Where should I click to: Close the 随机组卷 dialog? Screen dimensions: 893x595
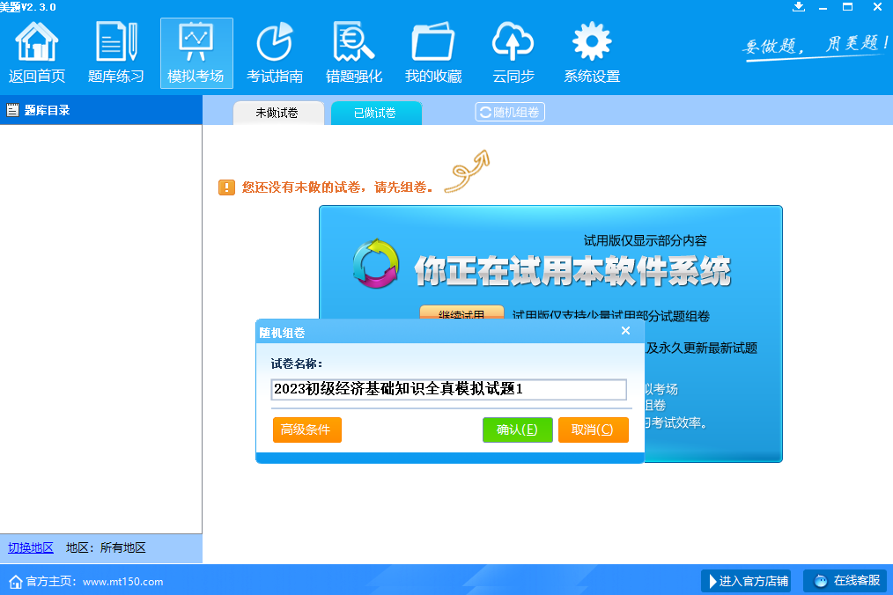pos(625,331)
